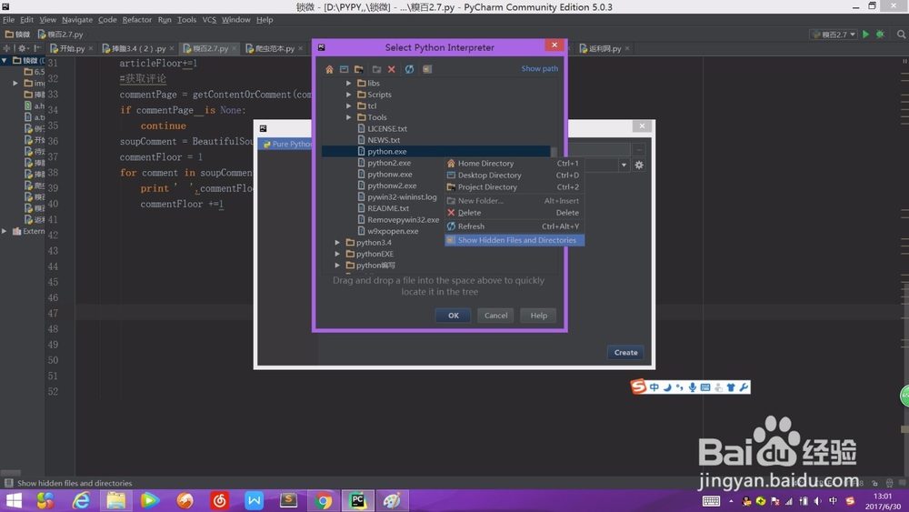Screen dimensions: 909x512
Task: Open the Refactor menu
Action: [x=137, y=20]
